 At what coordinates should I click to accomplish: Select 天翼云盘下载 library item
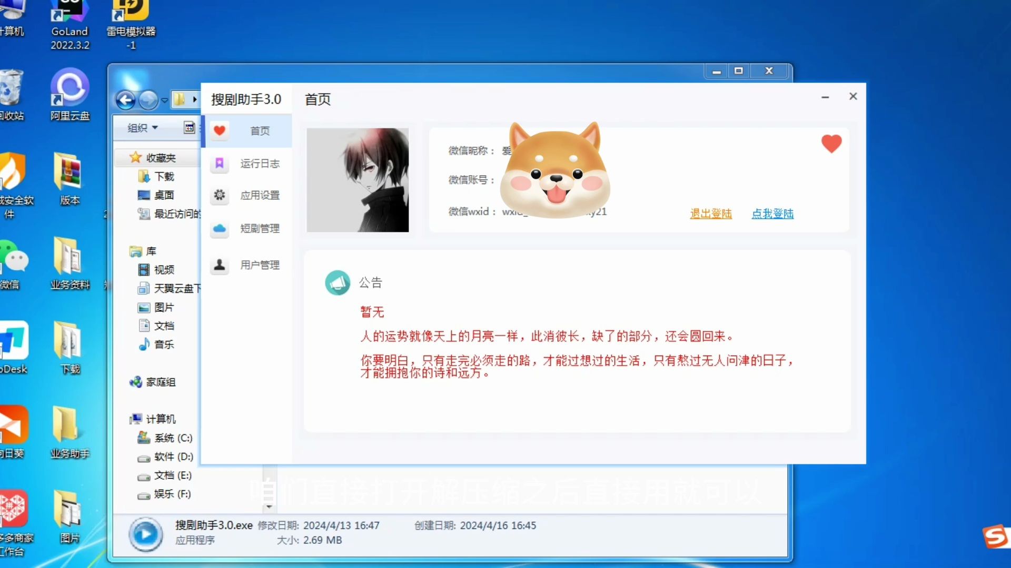[168, 288]
